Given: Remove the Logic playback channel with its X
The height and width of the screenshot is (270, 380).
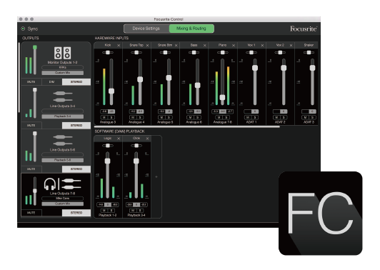Looking at the screenshot, I should (x=119, y=139).
